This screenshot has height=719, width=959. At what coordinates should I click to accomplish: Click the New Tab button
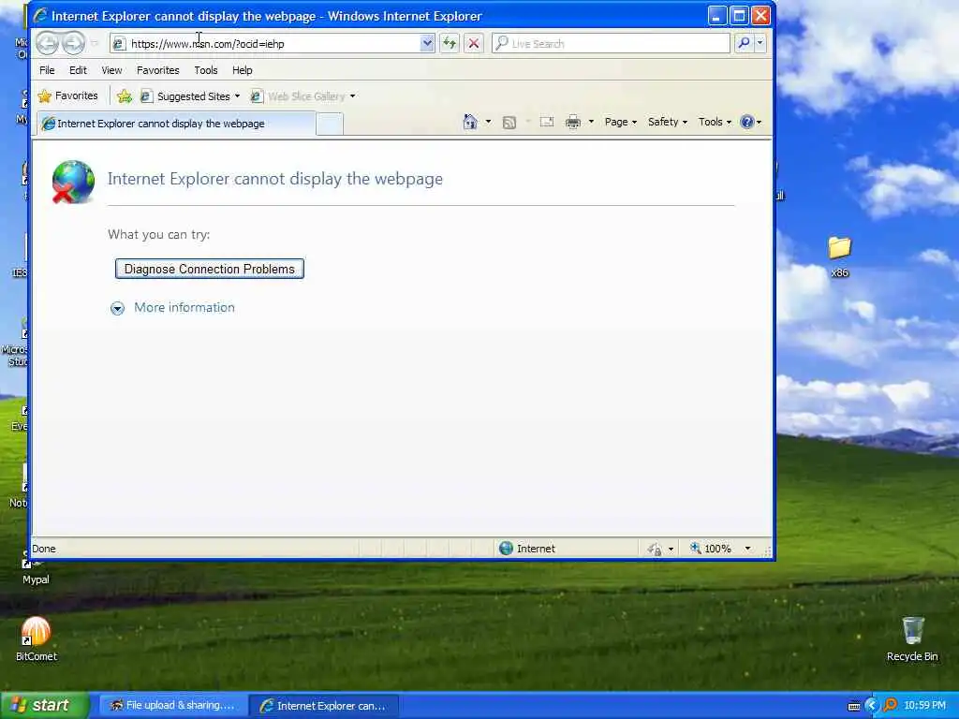point(330,125)
